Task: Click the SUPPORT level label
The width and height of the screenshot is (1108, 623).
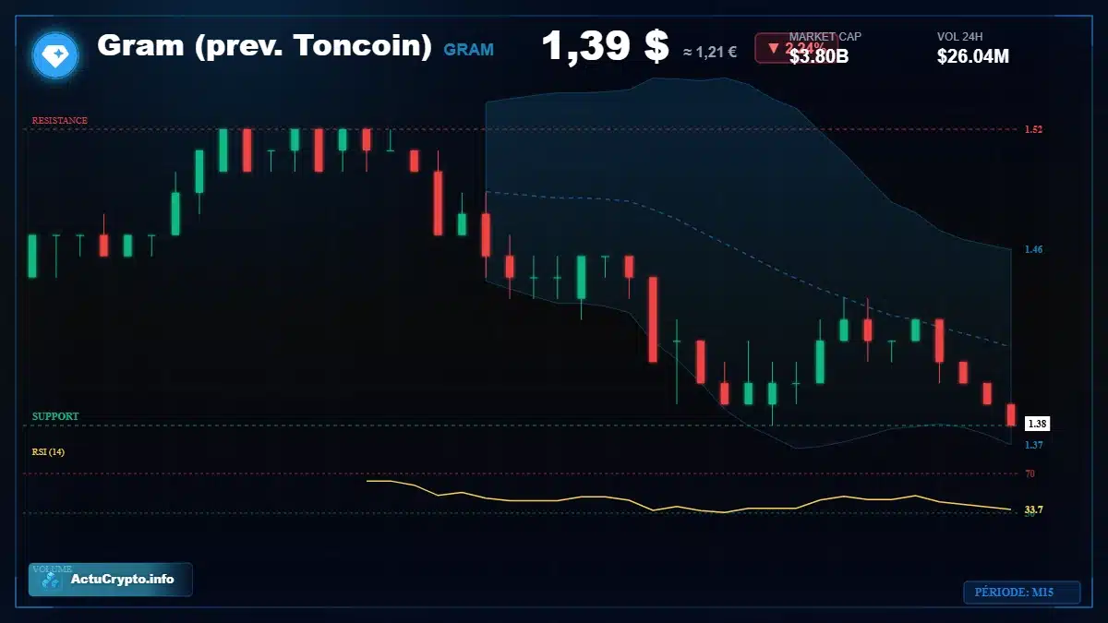Action: pyautogui.click(x=55, y=416)
